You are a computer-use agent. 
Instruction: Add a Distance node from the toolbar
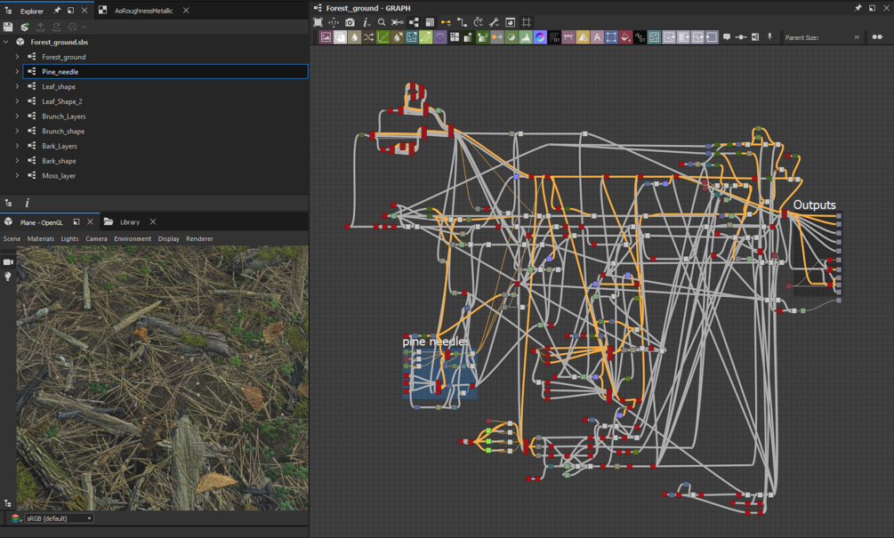pos(425,37)
